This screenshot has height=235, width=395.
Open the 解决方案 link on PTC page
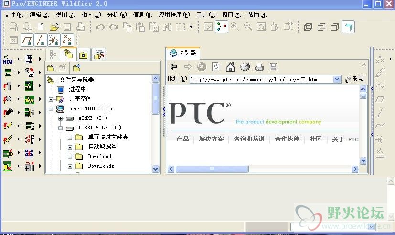(212, 139)
